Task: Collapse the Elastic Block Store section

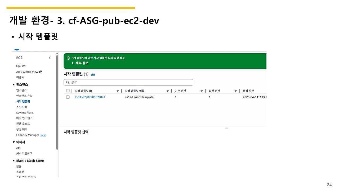Action: (14, 160)
